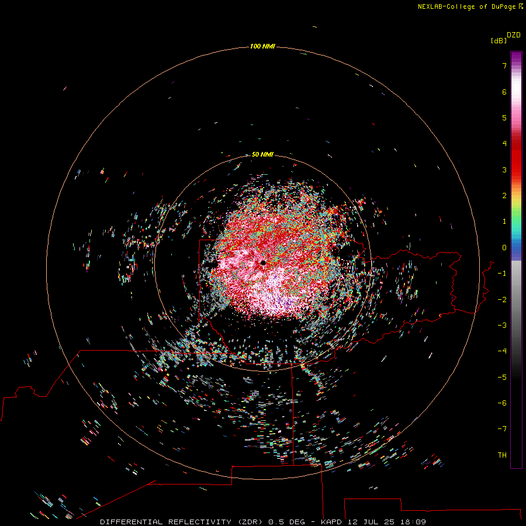Viewport: 526px width, 526px height.
Task: Click the 50 NMI range ring label
Action: tap(262, 154)
